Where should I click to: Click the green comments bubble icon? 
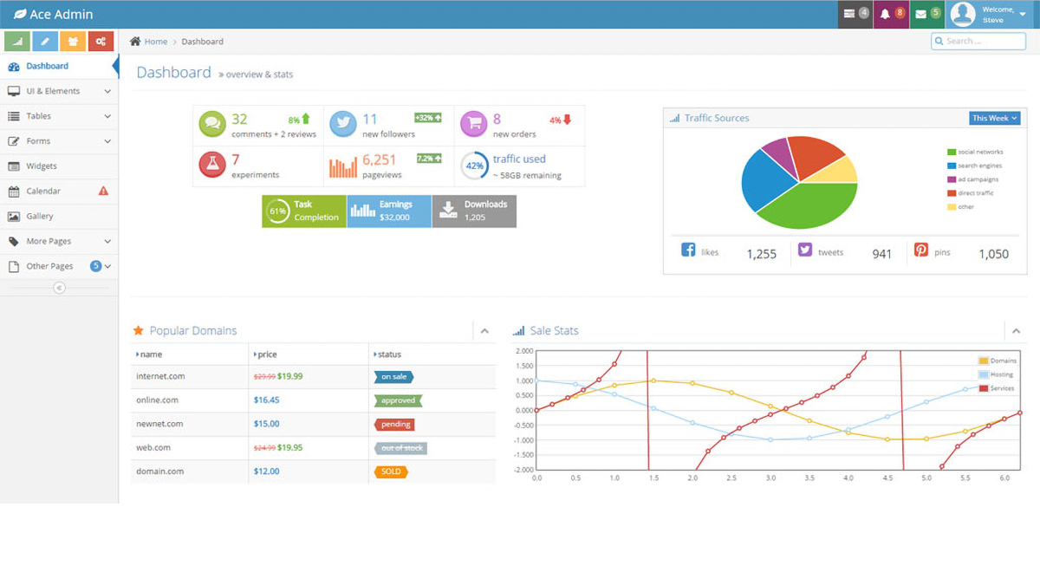pyautogui.click(x=212, y=123)
